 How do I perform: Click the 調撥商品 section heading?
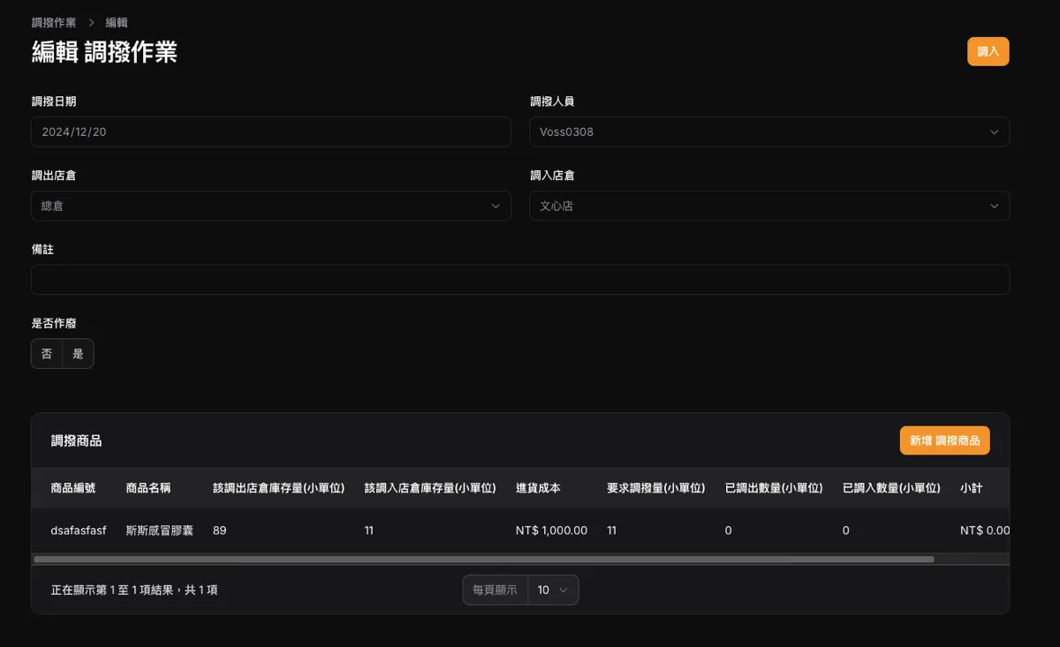(x=76, y=440)
